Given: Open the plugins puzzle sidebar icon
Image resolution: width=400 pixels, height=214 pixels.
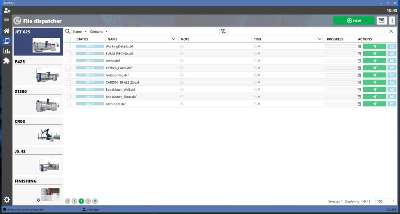Looking at the screenshot, I should (x=7, y=60).
